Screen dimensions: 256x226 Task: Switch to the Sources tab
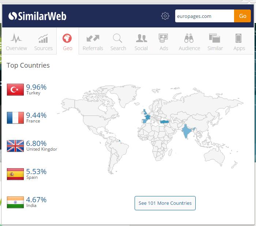44,42
